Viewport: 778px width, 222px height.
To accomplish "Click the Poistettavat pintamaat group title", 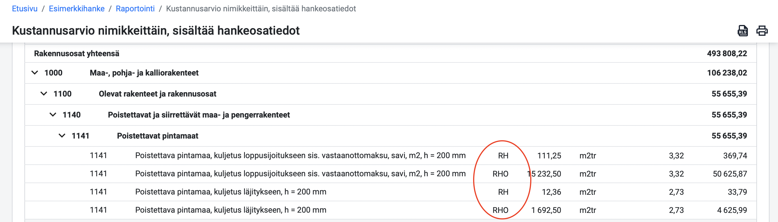I will (x=158, y=136).
